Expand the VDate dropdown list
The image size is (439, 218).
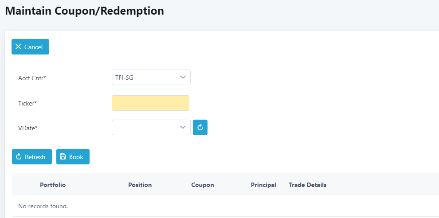(151, 128)
